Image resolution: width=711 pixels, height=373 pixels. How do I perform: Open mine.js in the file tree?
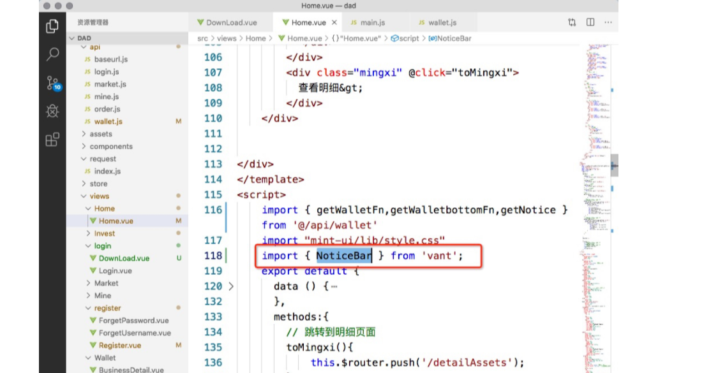[x=127, y=96]
